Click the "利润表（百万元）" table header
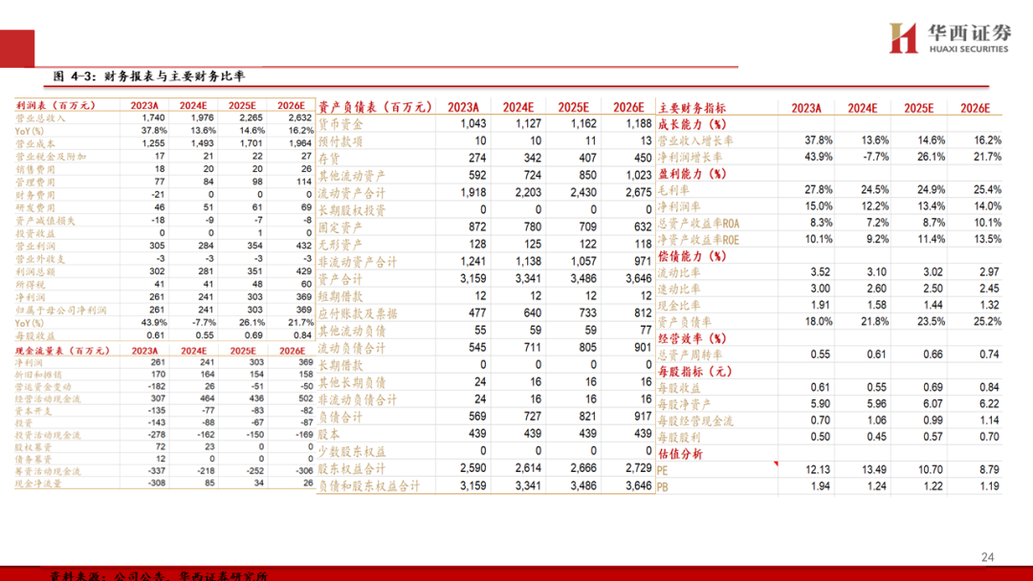The width and height of the screenshot is (1033, 581). [x=56, y=105]
